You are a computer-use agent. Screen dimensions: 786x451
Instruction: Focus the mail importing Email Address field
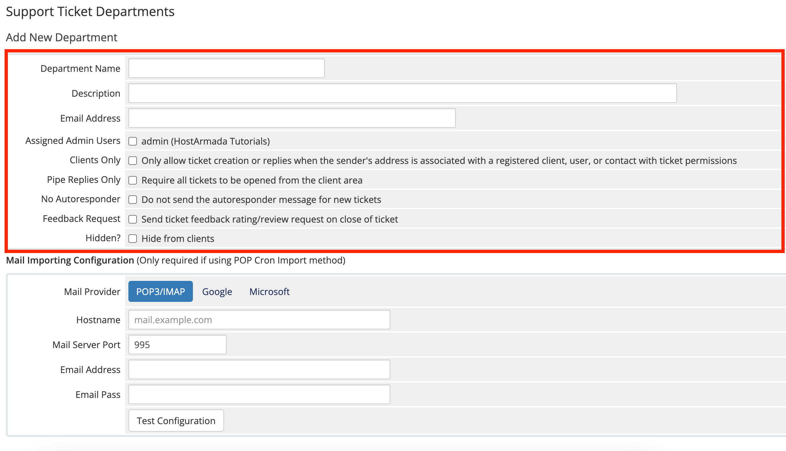coord(259,369)
